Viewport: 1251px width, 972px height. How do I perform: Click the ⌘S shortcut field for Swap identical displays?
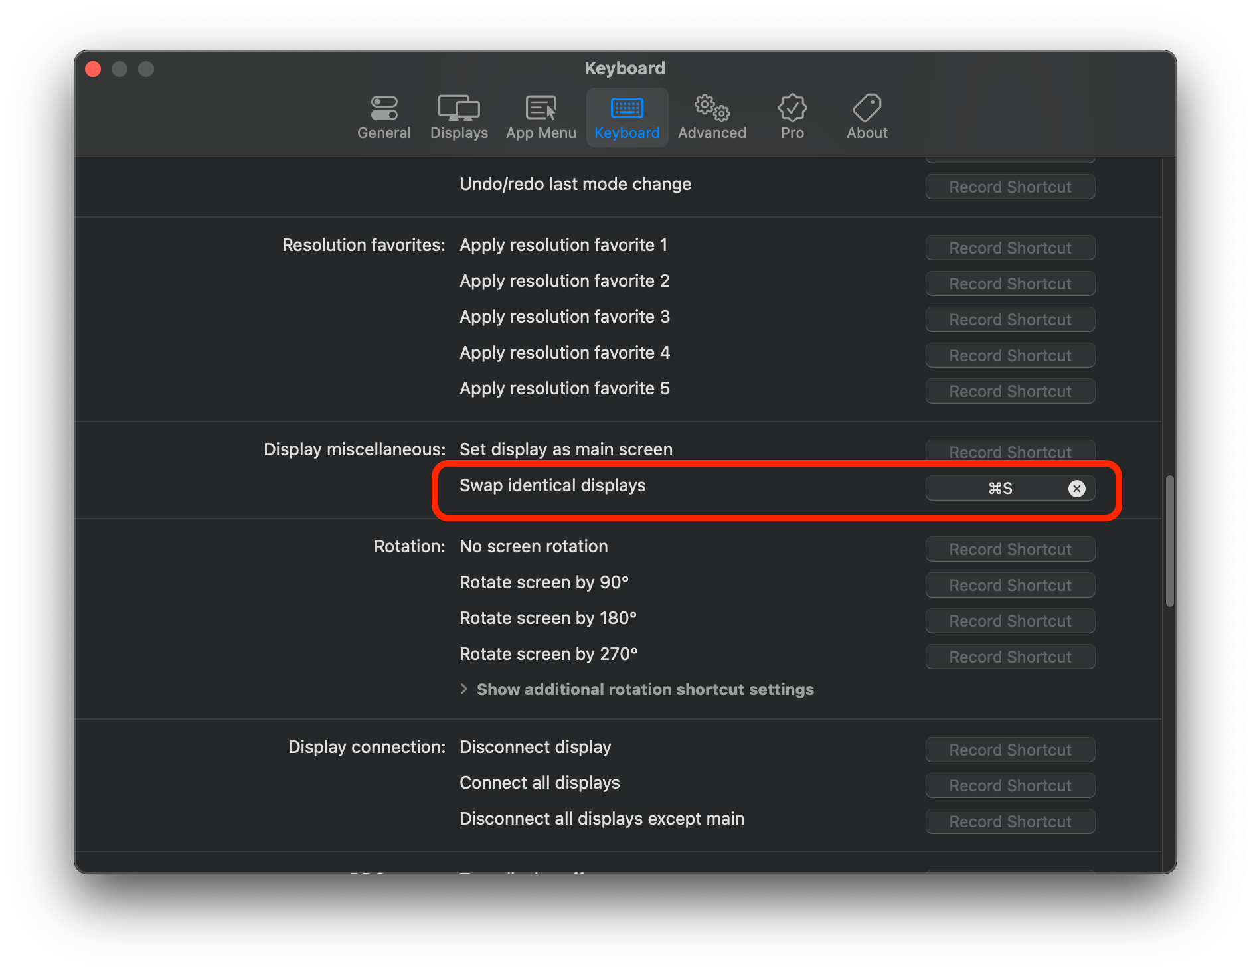(x=999, y=488)
